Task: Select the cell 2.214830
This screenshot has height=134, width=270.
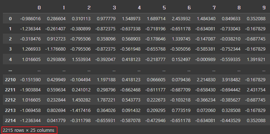Action: pos(206,80)
